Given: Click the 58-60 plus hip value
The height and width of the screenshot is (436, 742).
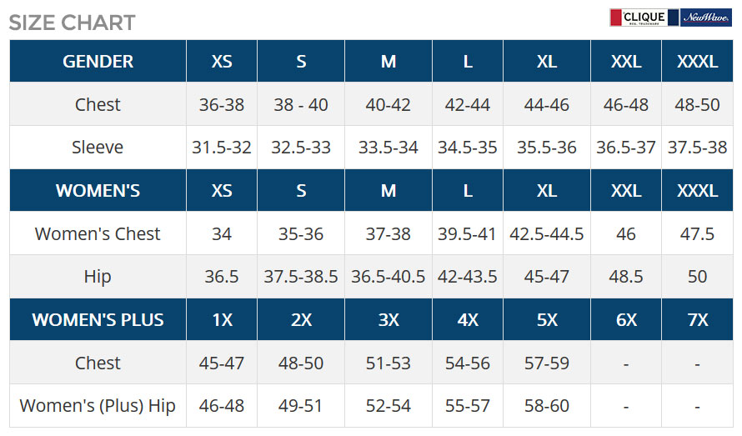Looking at the screenshot, I should [x=547, y=406].
